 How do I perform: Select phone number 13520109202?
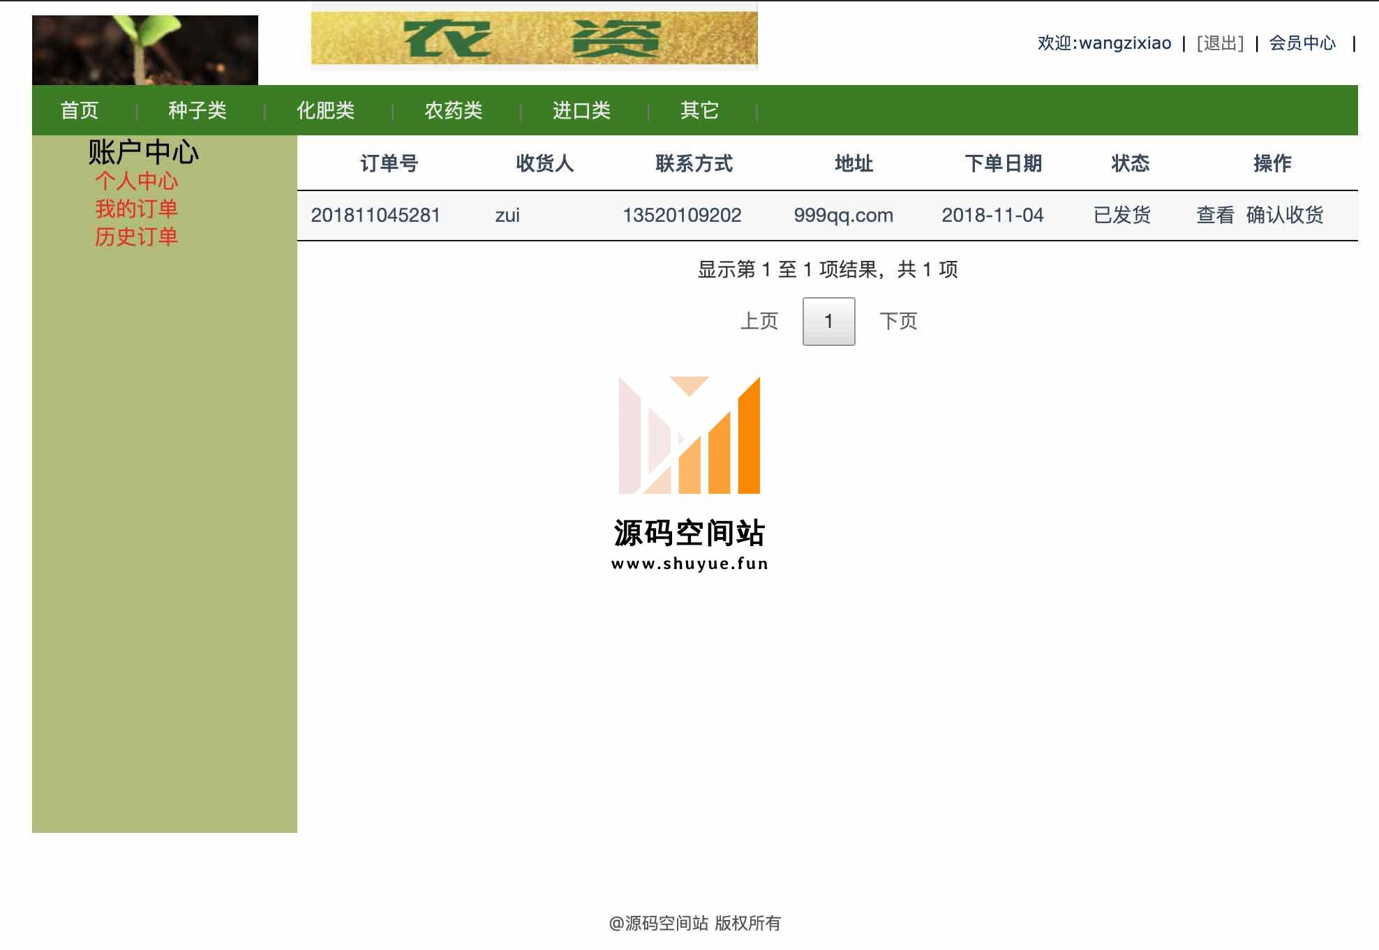[682, 215]
